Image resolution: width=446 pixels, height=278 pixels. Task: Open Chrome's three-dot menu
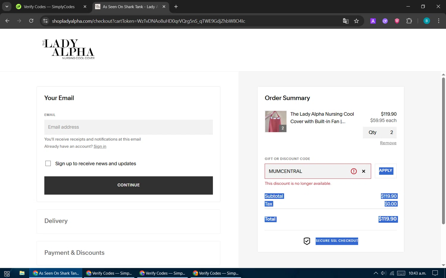[439, 21]
